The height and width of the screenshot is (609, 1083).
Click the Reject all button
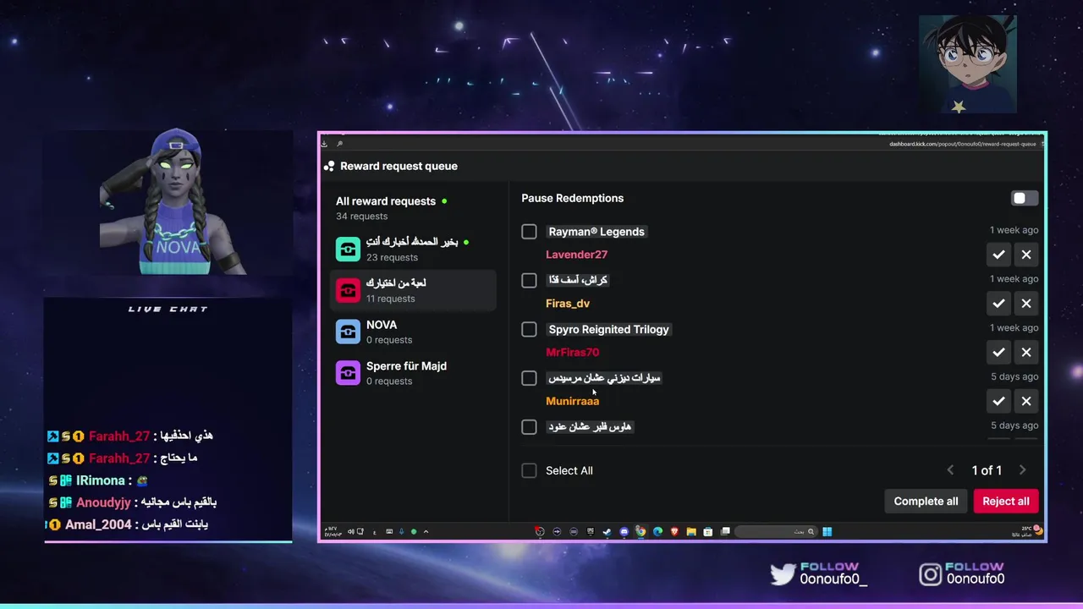coord(1005,502)
